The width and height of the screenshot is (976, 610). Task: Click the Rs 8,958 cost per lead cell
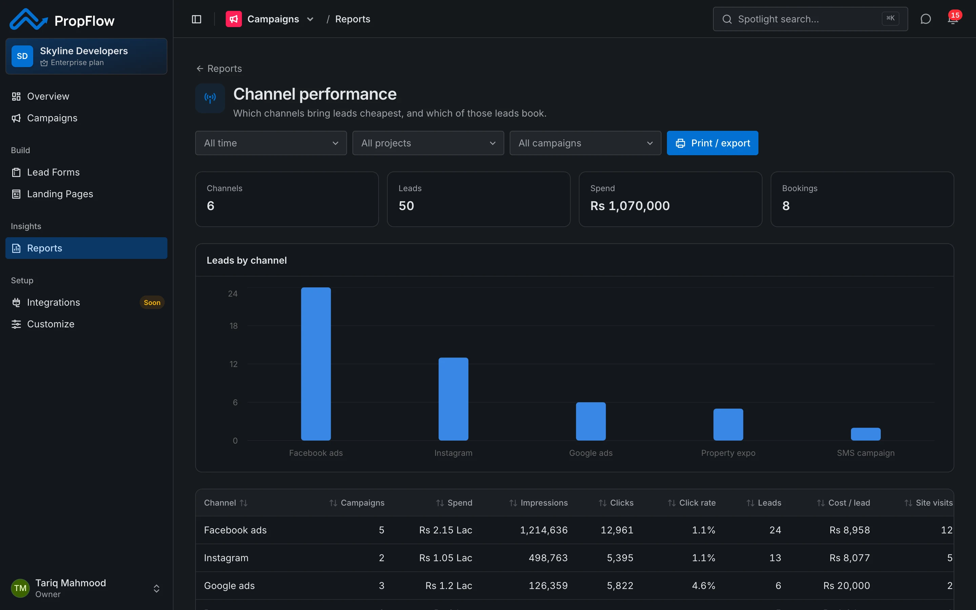[849, 530]
